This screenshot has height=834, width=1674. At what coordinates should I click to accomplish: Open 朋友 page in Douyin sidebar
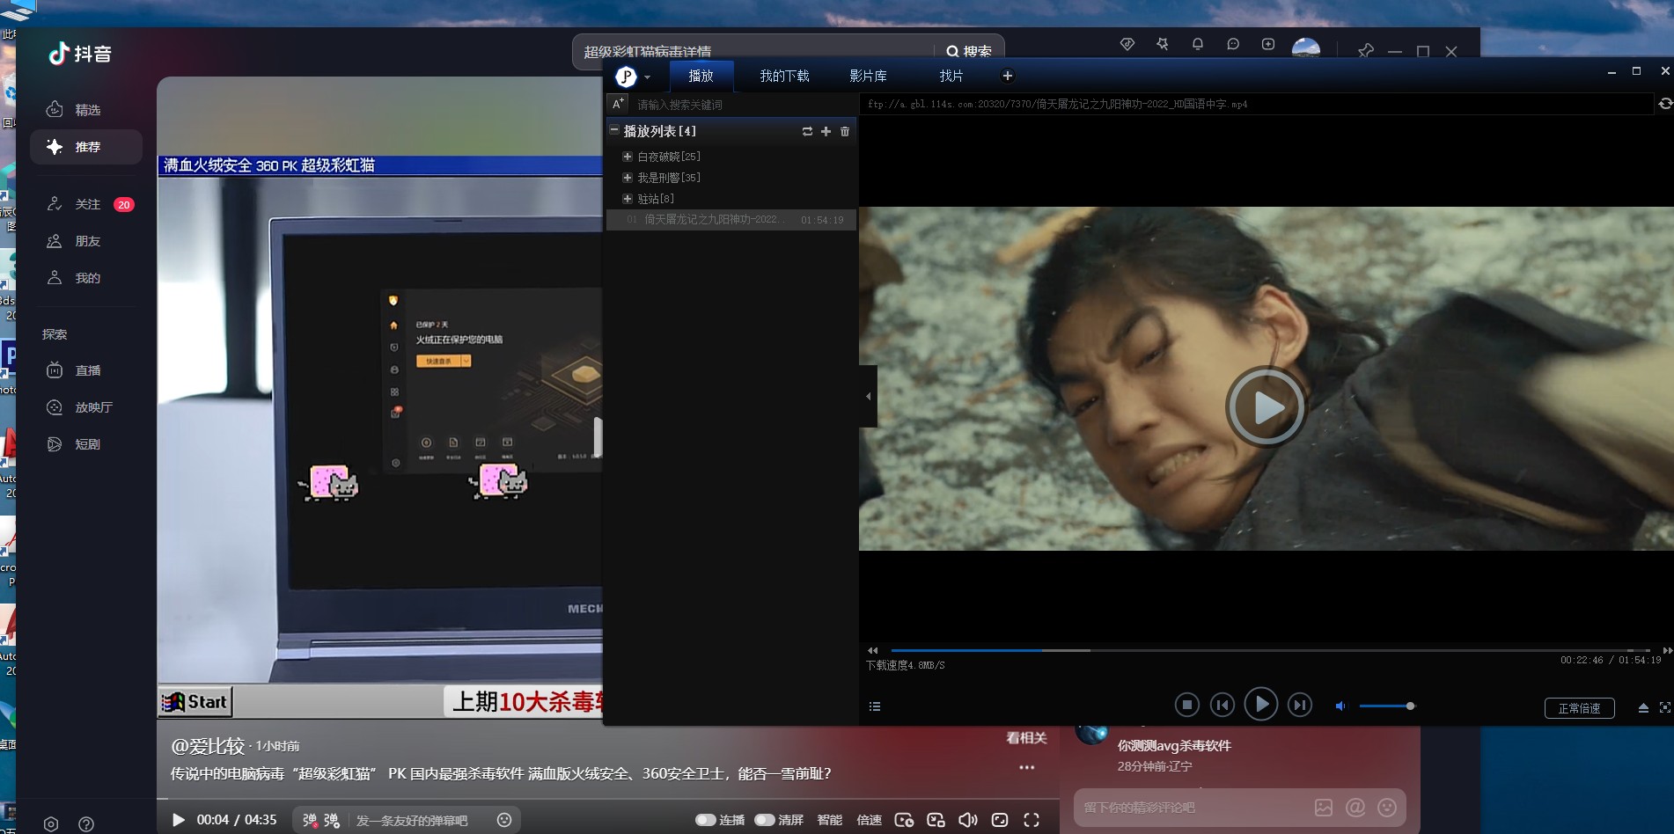pyautogui.click(x=86, y=241)
